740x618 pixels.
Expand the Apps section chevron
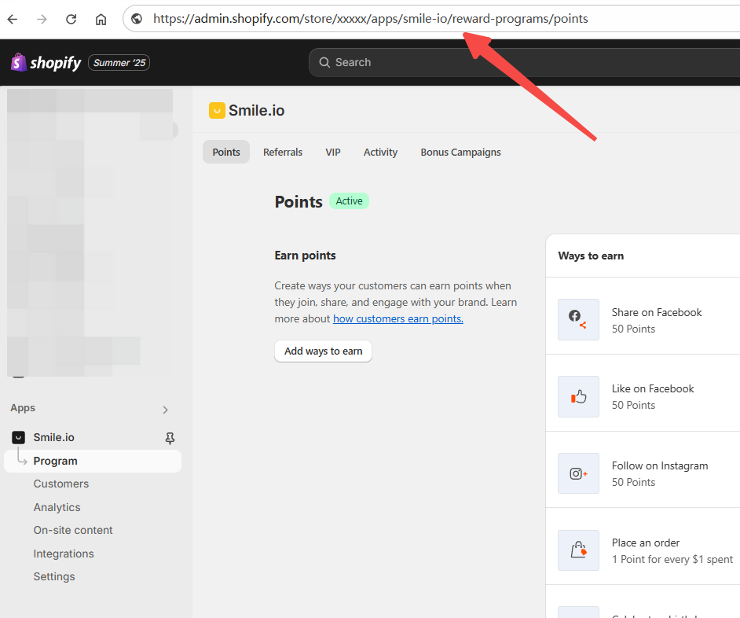165,410
